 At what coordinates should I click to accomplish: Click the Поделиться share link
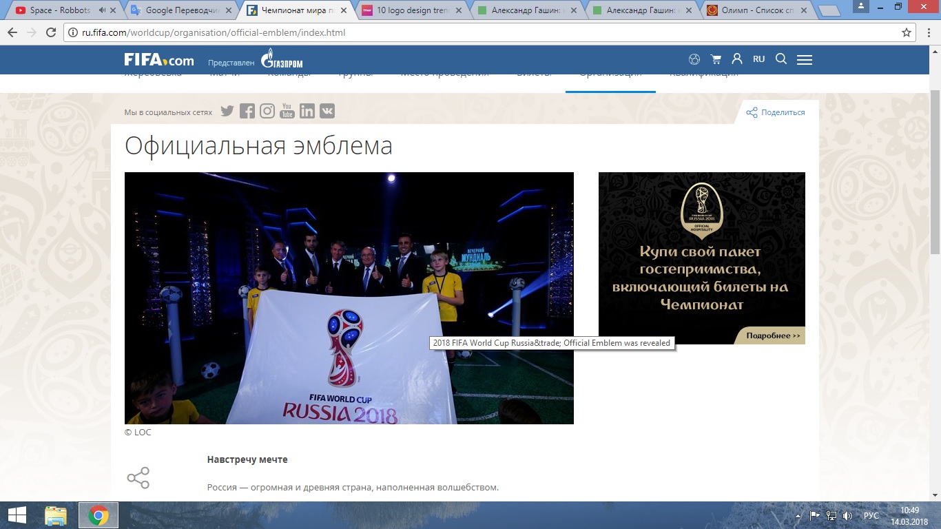click(776, 112)
